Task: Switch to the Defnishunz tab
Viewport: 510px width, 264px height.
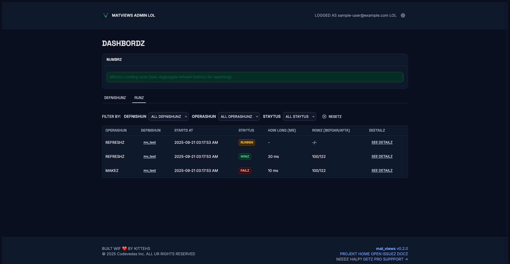Action: click(x=115, y=98)
